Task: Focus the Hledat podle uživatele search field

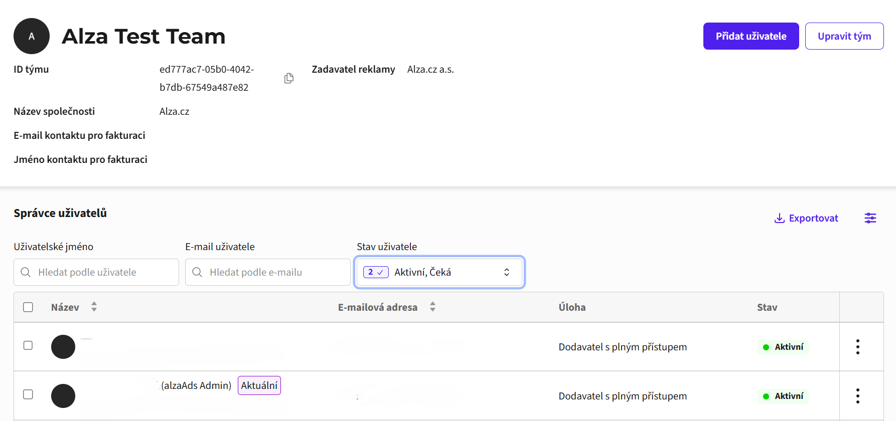Action: 96,272
